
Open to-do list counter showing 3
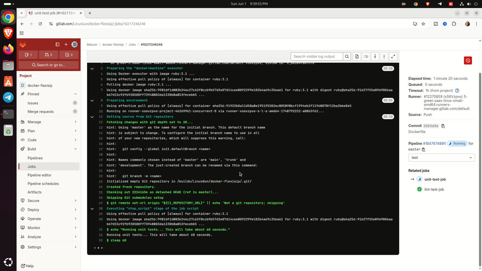pyautogui.click(x=69, y=55)
